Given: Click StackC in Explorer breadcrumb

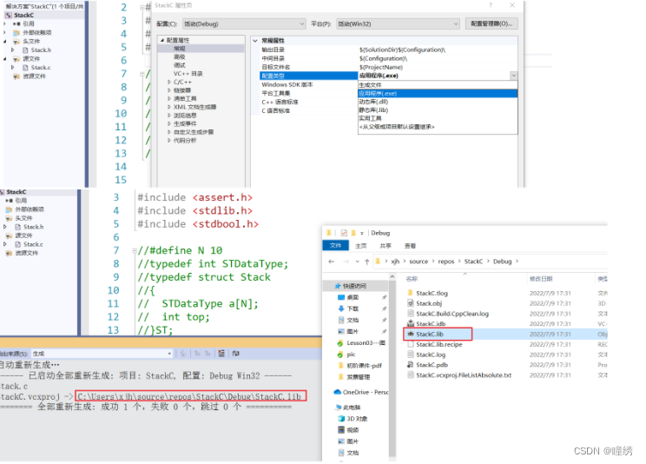Looking at the screenshot, I should pos(473,262).
